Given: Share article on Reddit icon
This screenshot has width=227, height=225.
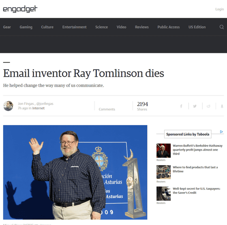Looking at the screenshot, I should 208,106.
